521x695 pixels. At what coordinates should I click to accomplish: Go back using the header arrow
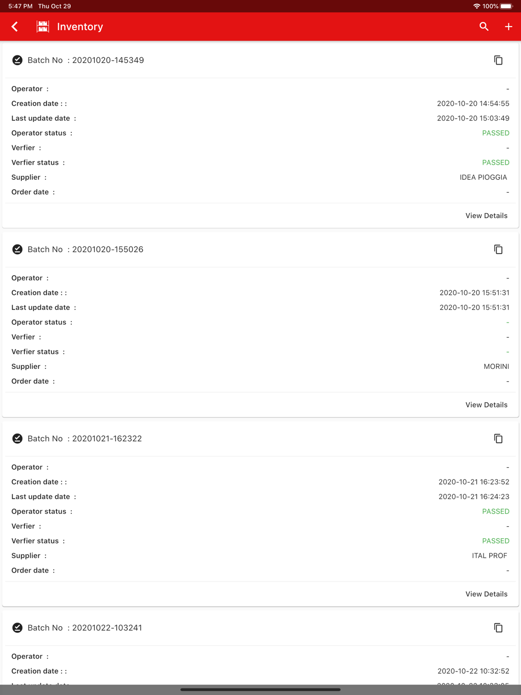click(x=15, y=27)
